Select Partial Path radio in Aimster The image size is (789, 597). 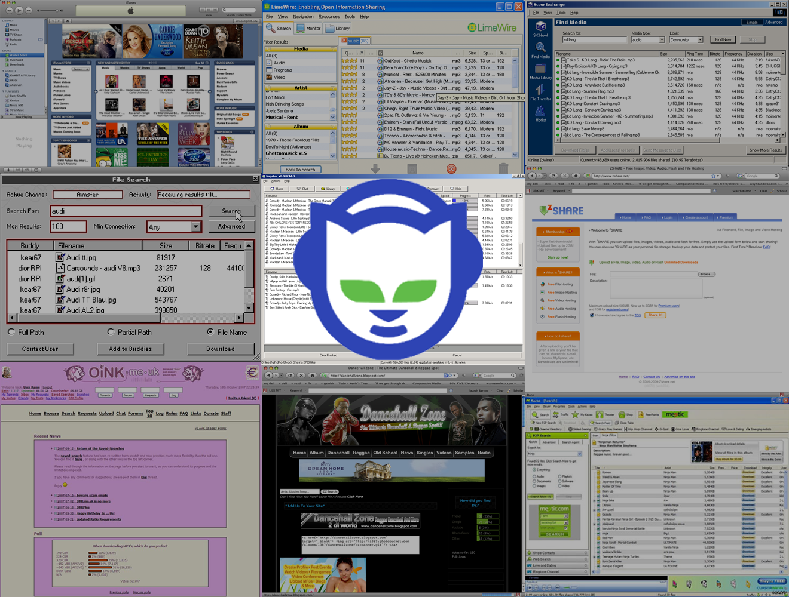(111, 332)
